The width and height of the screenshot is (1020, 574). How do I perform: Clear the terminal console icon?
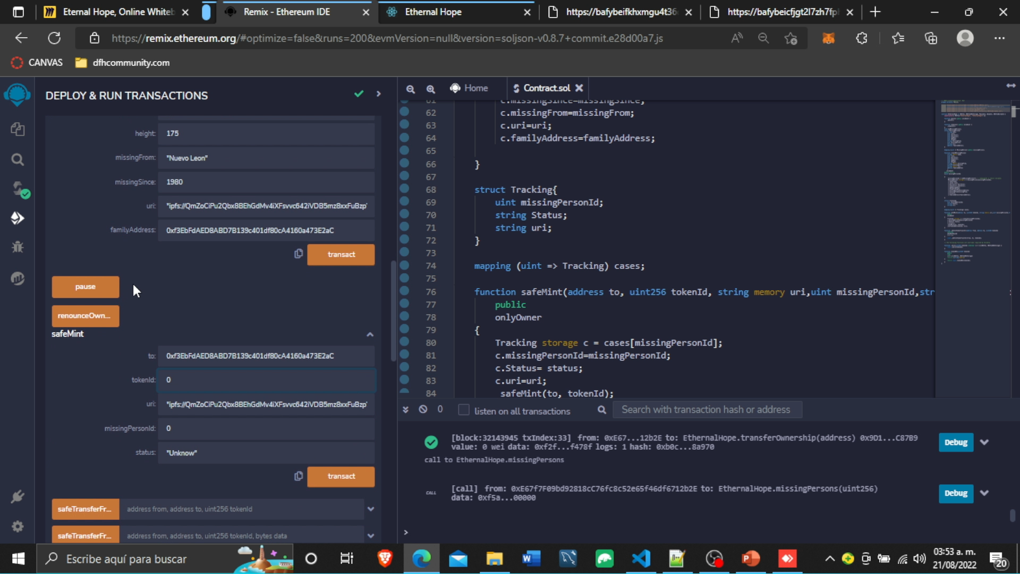click(423, 409)
